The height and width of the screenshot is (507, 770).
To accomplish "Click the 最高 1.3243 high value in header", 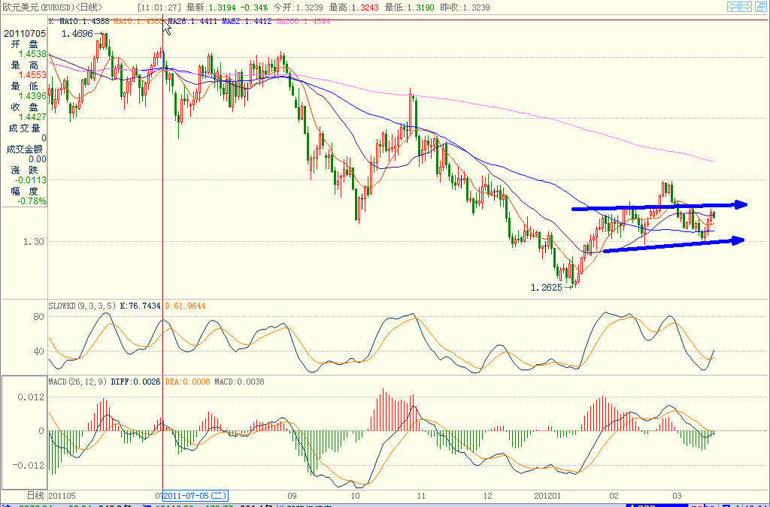I will click(353, 8).
